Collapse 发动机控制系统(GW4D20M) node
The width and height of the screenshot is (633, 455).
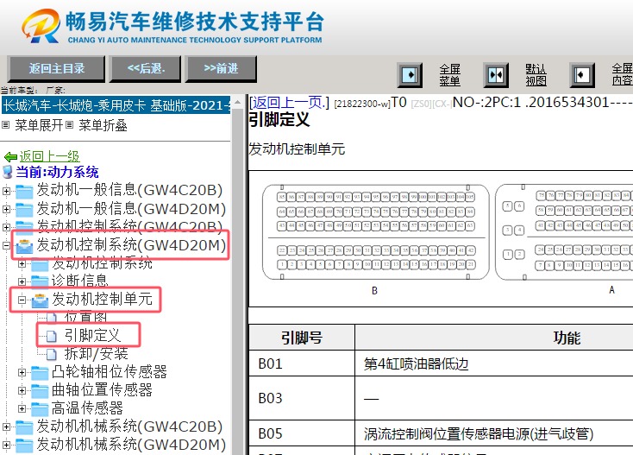6,245
